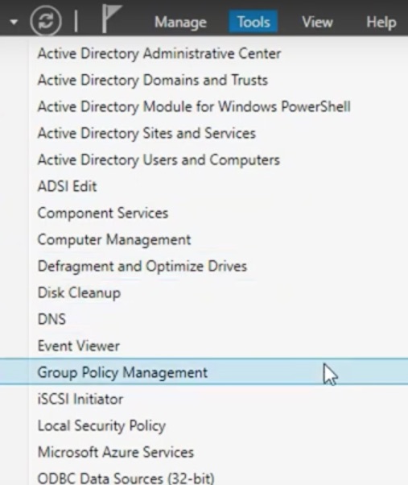Open iSCSI Initiator
Viewport: 408px width, 485px height.
point(80,399)
